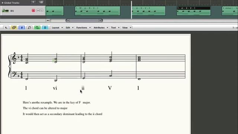Click the scrollbar's left zoom handle

click(x=68, y=20)
